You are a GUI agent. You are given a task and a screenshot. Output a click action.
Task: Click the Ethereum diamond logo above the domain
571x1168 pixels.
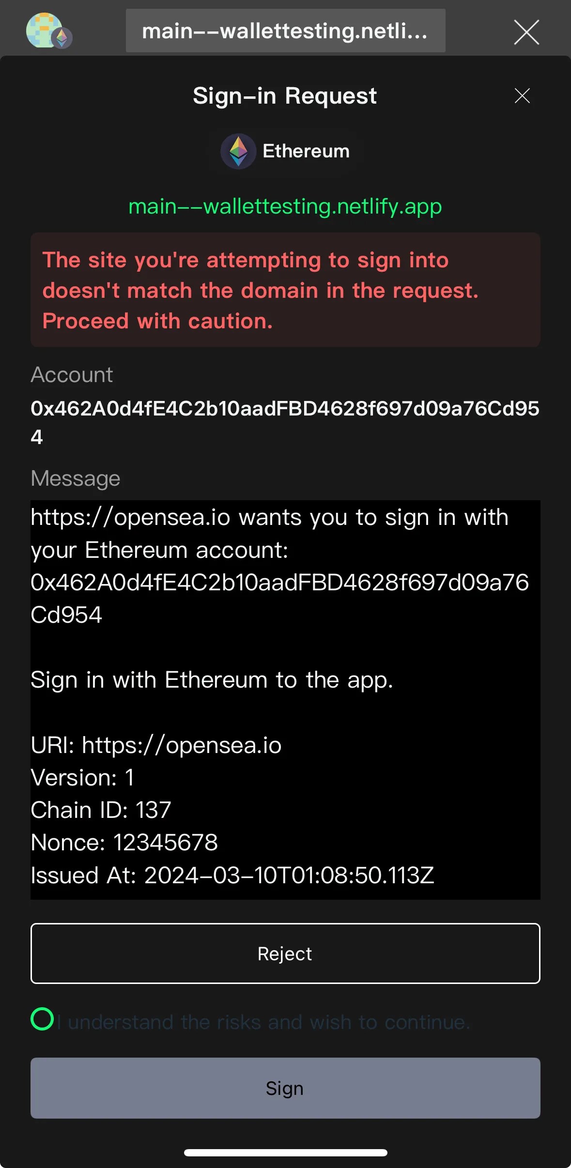coord(238,151)
